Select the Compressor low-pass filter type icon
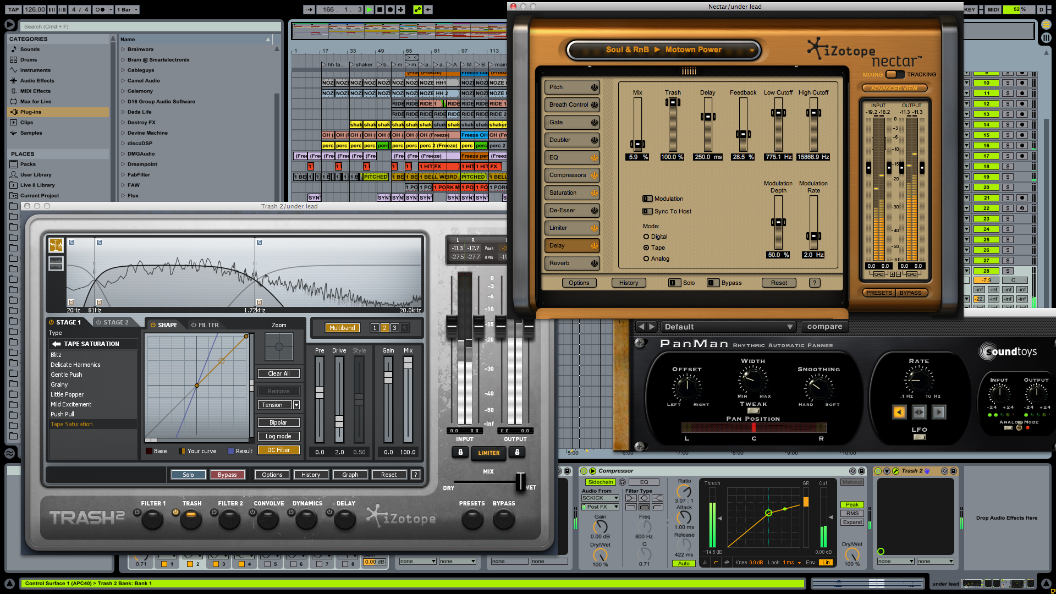 (x=631, y=507)
